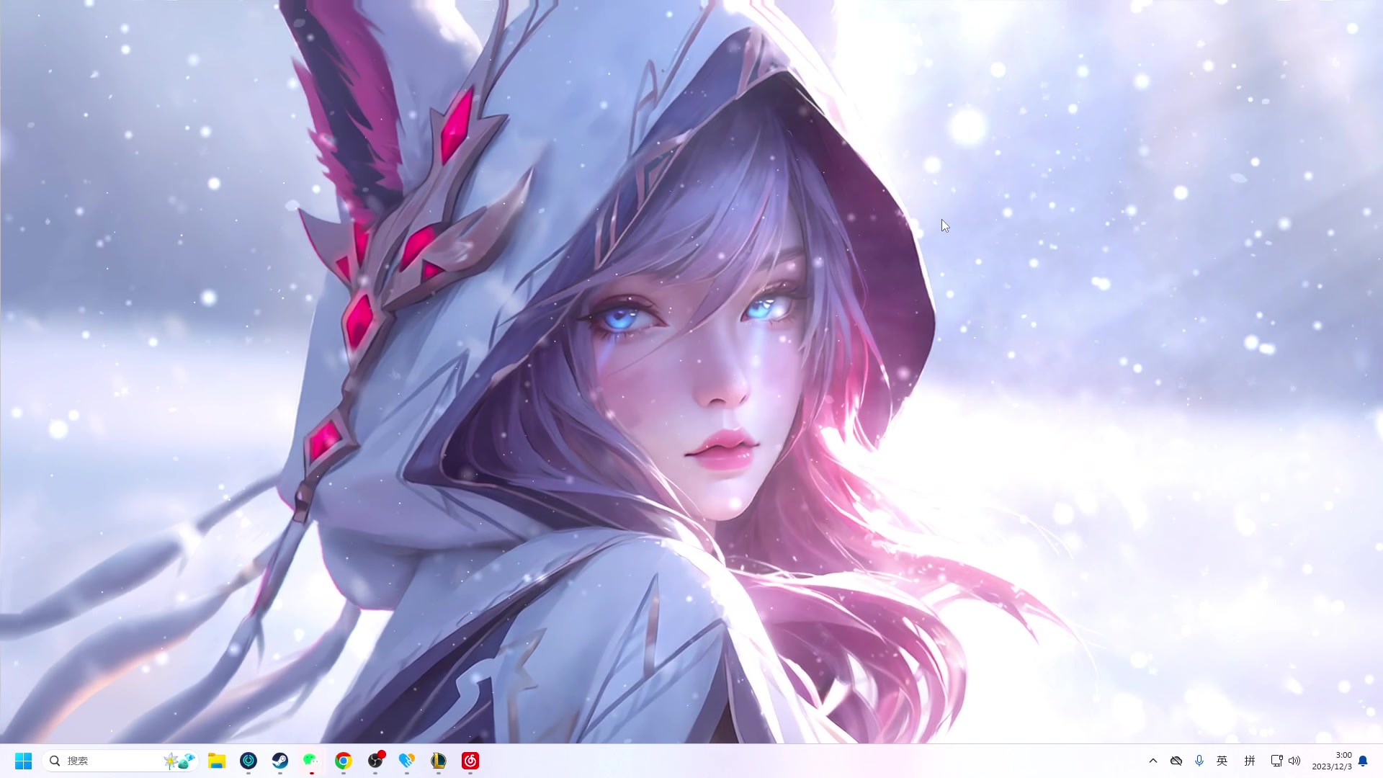Image resolution: width=1383 pixels, height=778 pixels.
Task: Switch input language via 英 indicator
Action: [1222, 761]
